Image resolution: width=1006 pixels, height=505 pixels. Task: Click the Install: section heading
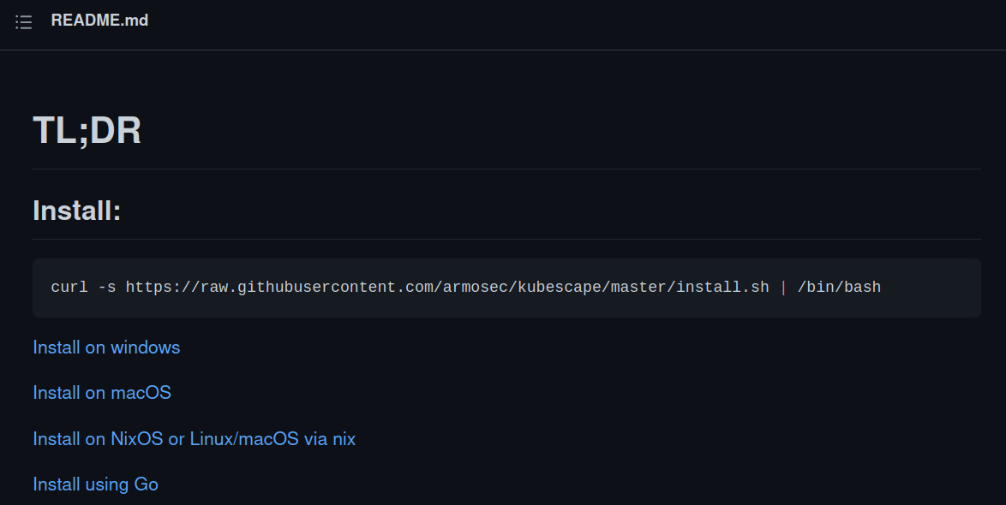click(75, 210)
